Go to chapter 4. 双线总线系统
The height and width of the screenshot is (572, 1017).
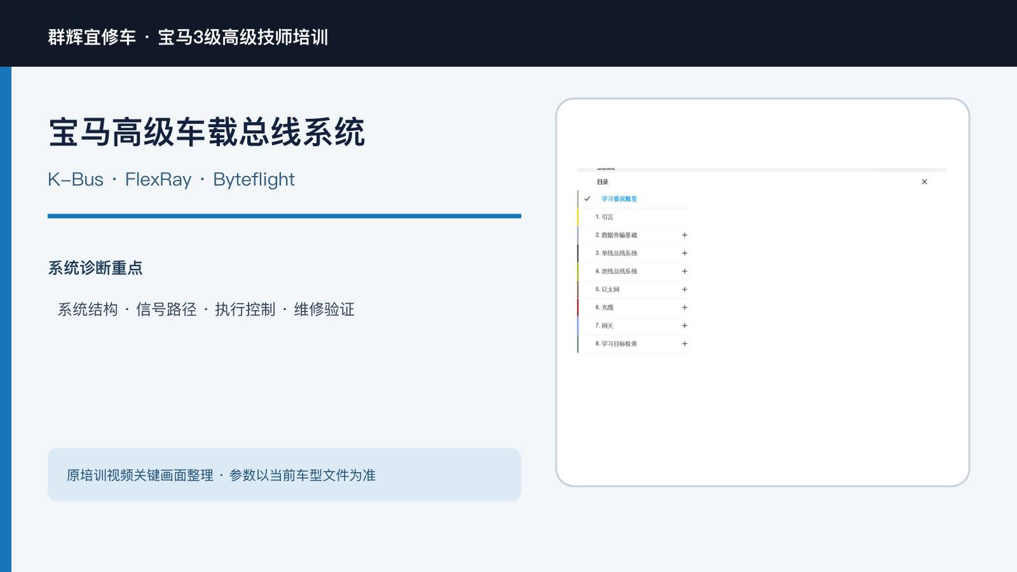coord(616,271)
